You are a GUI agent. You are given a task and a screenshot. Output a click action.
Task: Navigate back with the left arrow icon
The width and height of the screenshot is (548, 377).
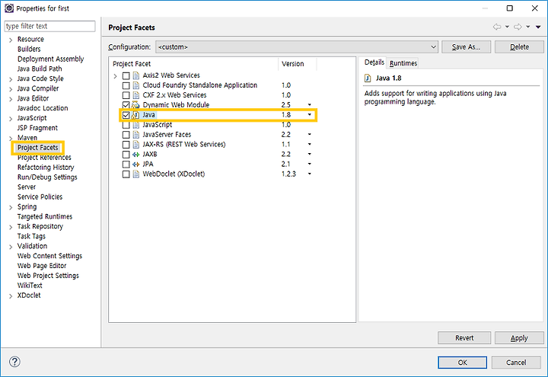click(496, 27)
